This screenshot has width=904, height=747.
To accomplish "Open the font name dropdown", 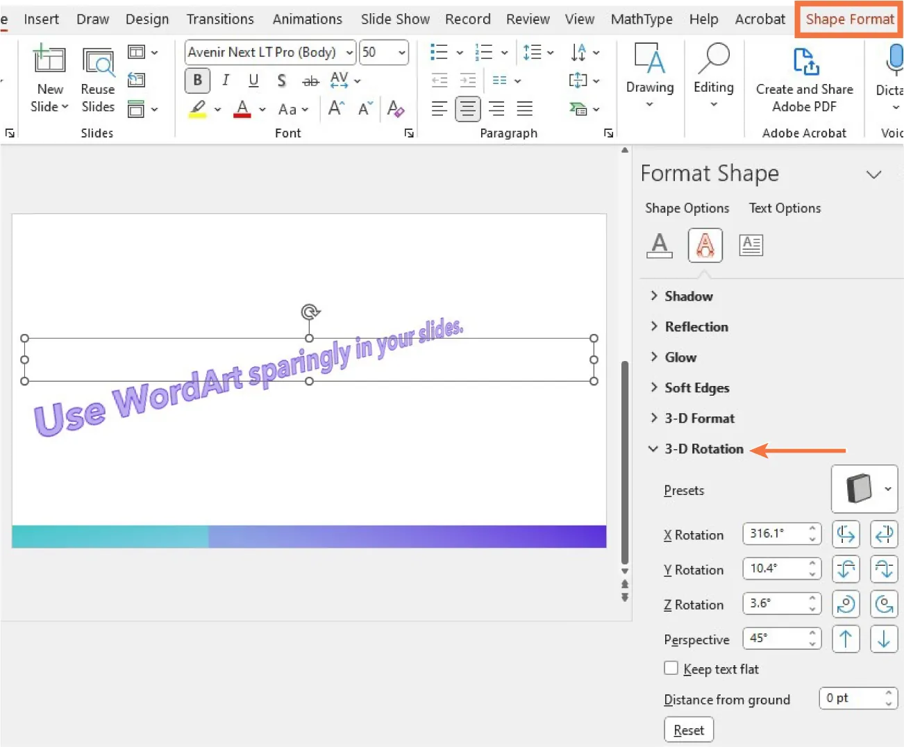I will coord(349,52).
